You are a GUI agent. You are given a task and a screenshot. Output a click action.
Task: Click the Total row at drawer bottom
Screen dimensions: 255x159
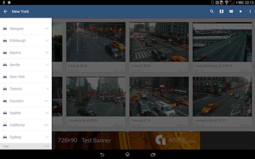pyautogui.click(x=26, y=146)
